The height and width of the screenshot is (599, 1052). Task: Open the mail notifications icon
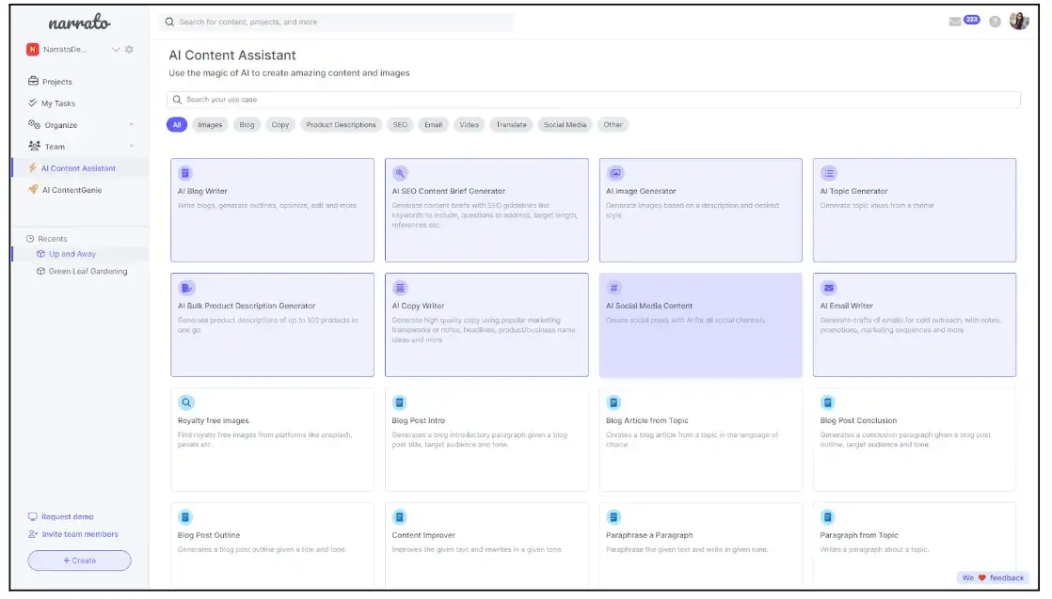[955, 22]
